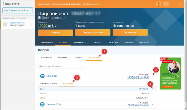Screen dimensions: 187x110
Task: Open Вопросы и ответы in the top menu
Action: (91, 4)
